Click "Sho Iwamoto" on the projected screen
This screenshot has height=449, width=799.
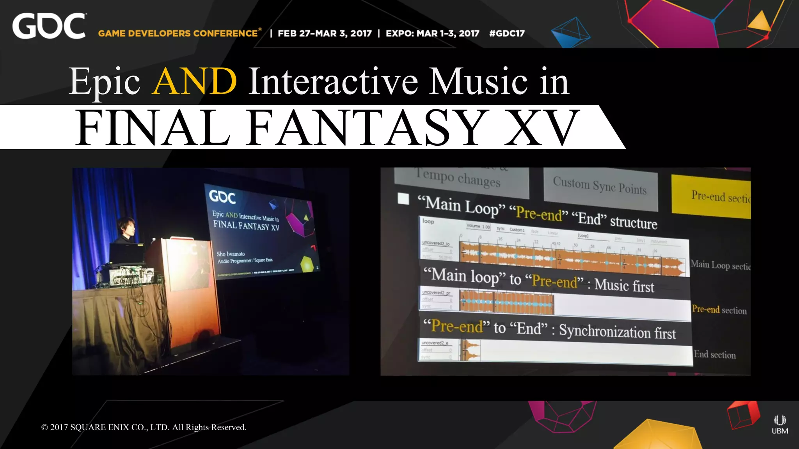click(231, 254)
